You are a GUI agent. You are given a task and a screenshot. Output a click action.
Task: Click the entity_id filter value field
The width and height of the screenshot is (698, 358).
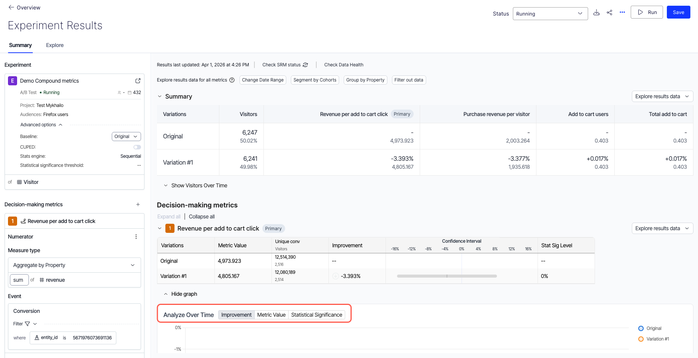point(92,338)
